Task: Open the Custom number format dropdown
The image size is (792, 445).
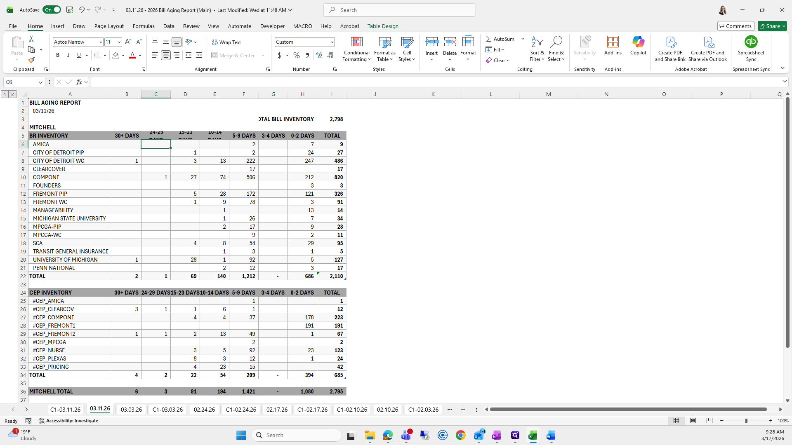Action: [x=332, y=42]
